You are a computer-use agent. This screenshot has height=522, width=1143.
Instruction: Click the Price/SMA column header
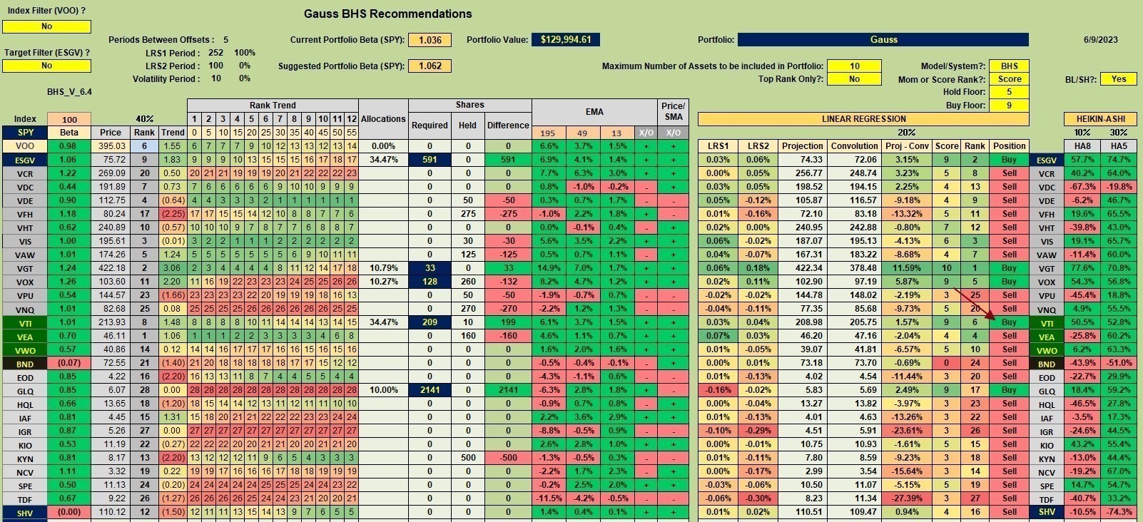point(673,112)
